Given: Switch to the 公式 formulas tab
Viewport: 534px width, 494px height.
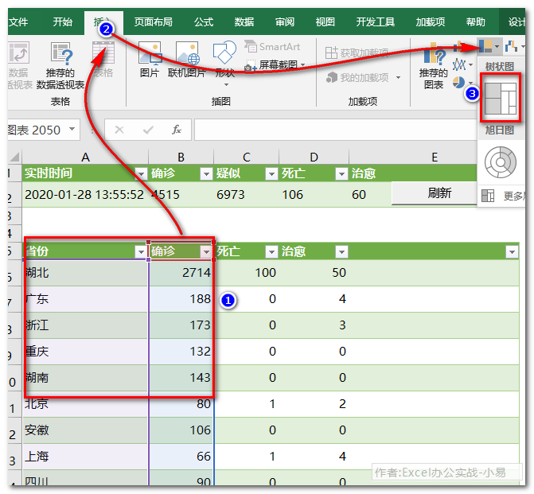Looking at the screenshot, I should [204, 22].
